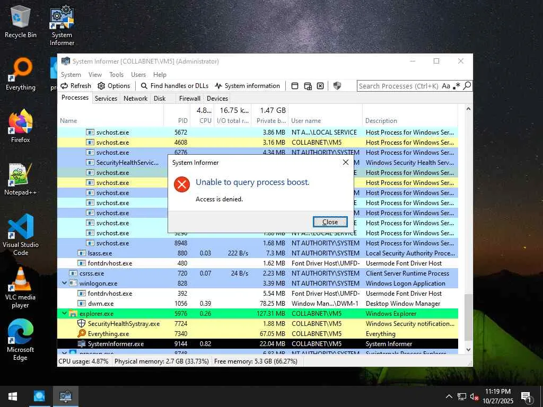This screenshot has width=543, height=407.
Task: Select svchost.exe with PID 8948
Action: (258, 243)
